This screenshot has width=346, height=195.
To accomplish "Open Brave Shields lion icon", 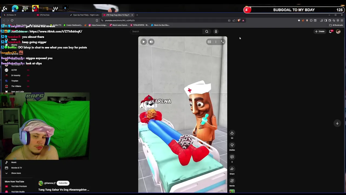I will [x=239, y=20].
